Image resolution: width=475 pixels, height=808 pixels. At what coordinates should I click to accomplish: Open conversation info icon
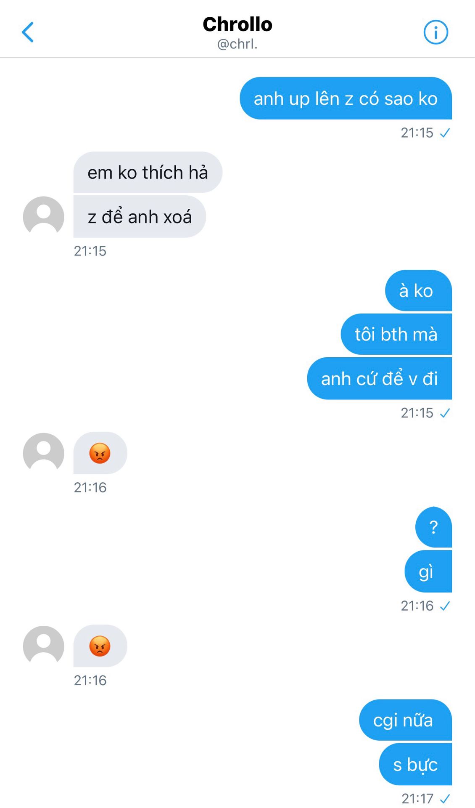435,32
